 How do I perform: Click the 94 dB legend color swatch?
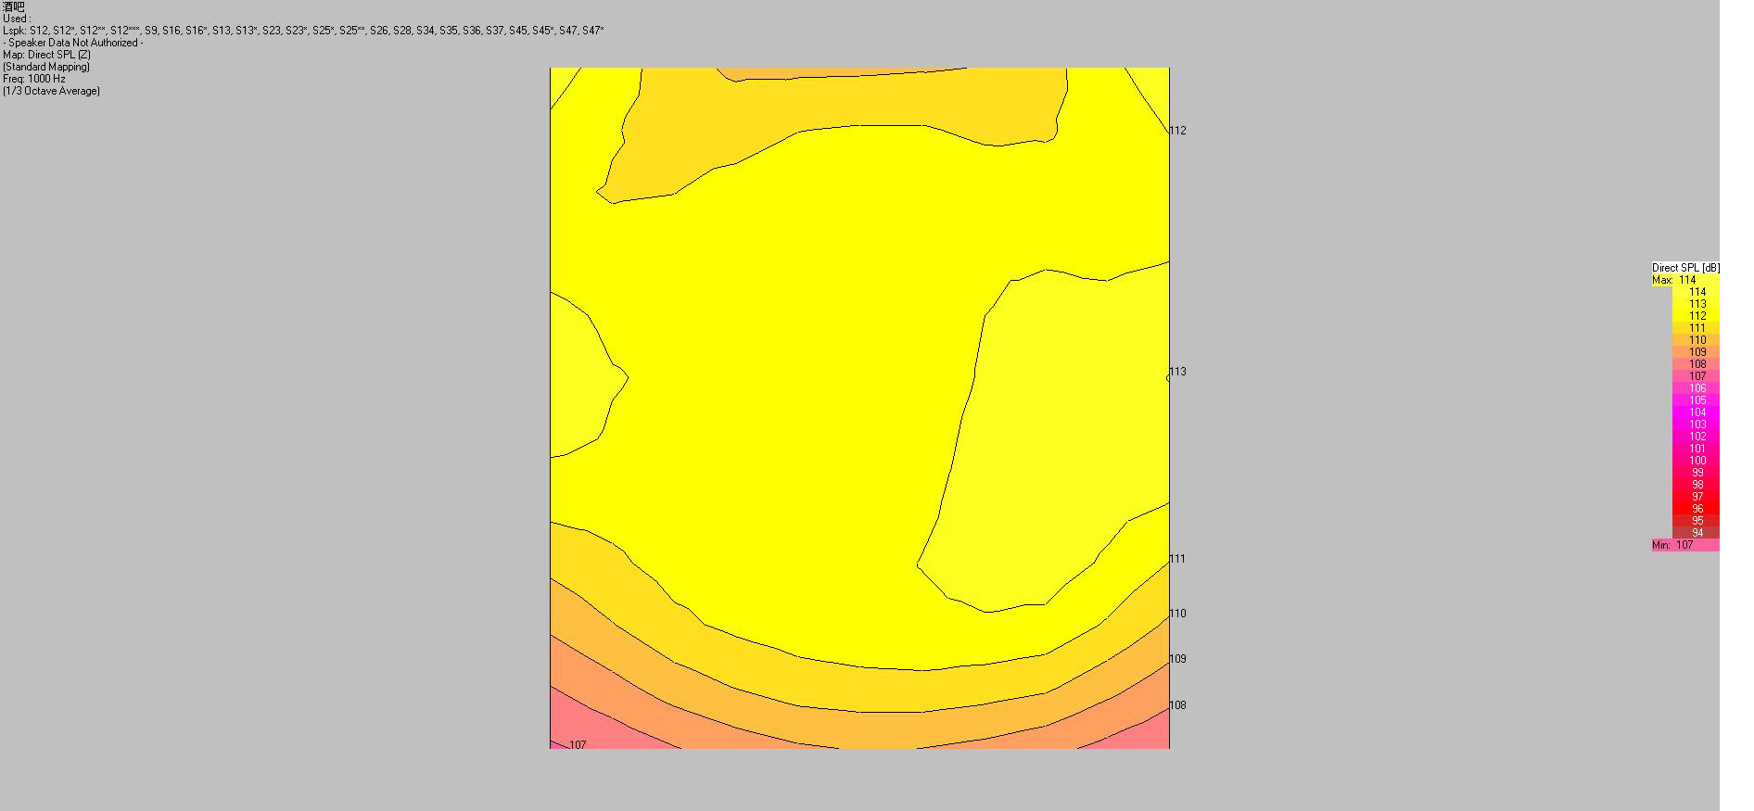click(1696, 533)
